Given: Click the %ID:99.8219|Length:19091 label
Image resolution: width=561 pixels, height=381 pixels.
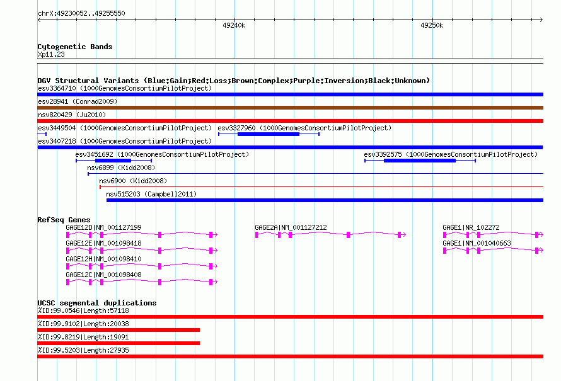Looking at the screenshot, I should 83,337.
